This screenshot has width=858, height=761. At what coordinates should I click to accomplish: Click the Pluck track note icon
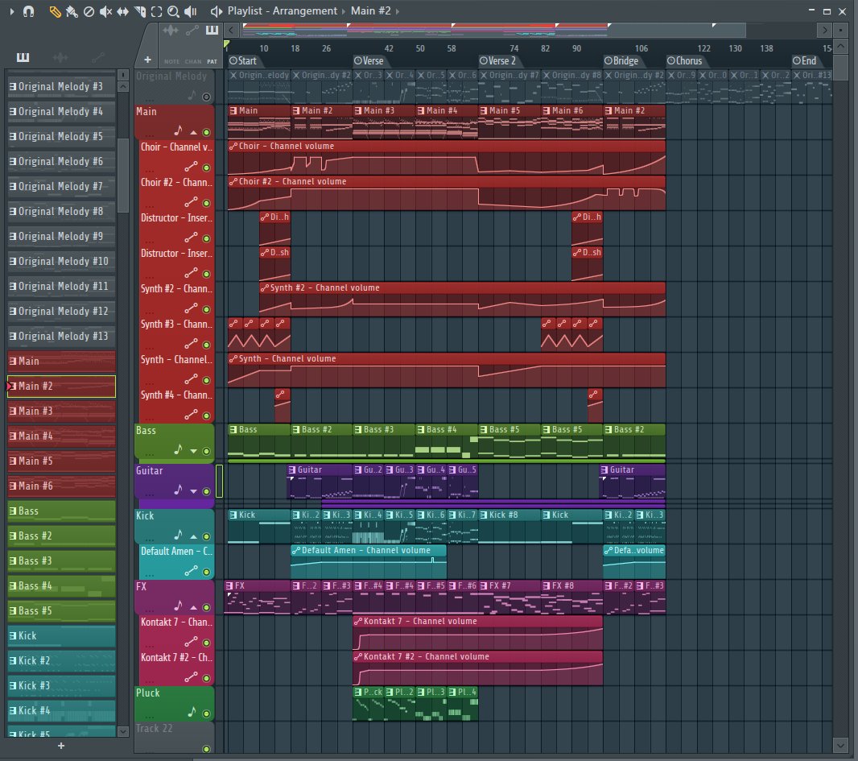click(192, 712)
